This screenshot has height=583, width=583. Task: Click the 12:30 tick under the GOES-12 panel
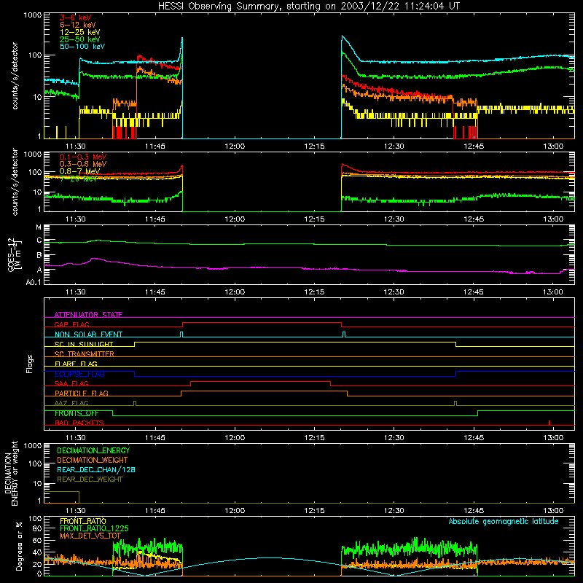pos(394,292)
